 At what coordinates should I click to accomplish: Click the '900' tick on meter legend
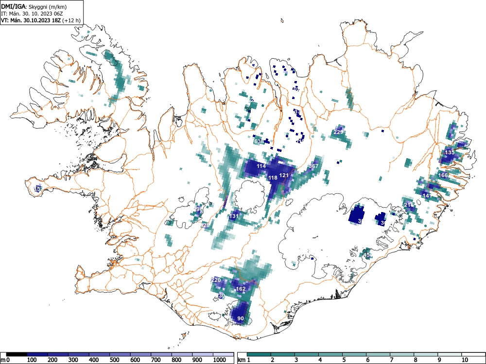pyautogui.click(x=197, y=360)
